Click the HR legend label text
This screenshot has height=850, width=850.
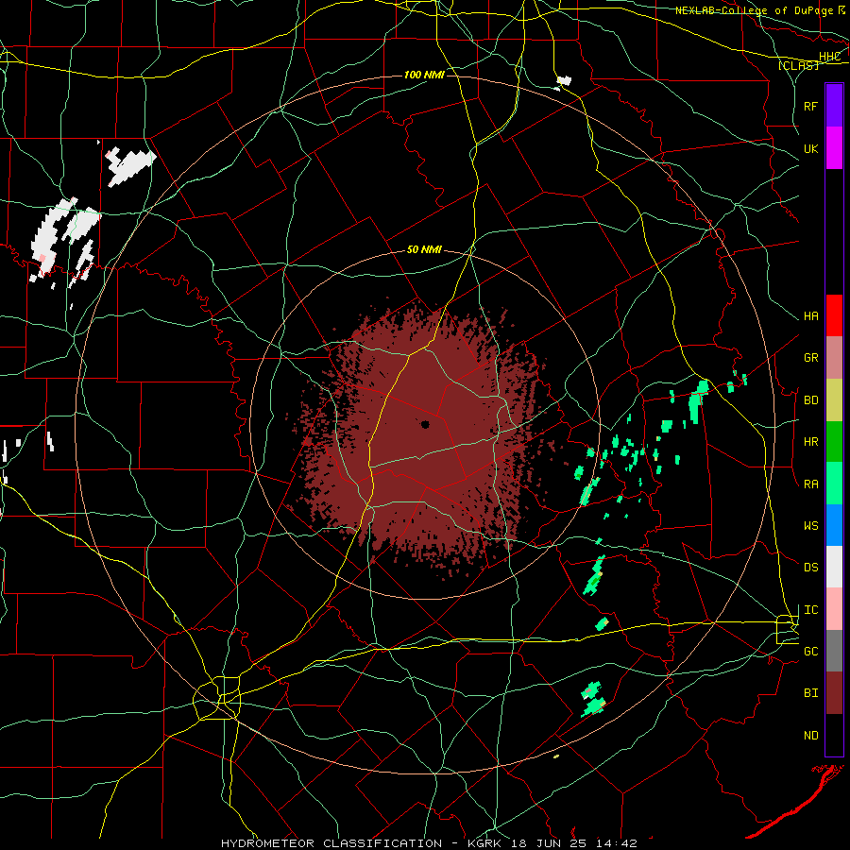click(x=810, y=442)
